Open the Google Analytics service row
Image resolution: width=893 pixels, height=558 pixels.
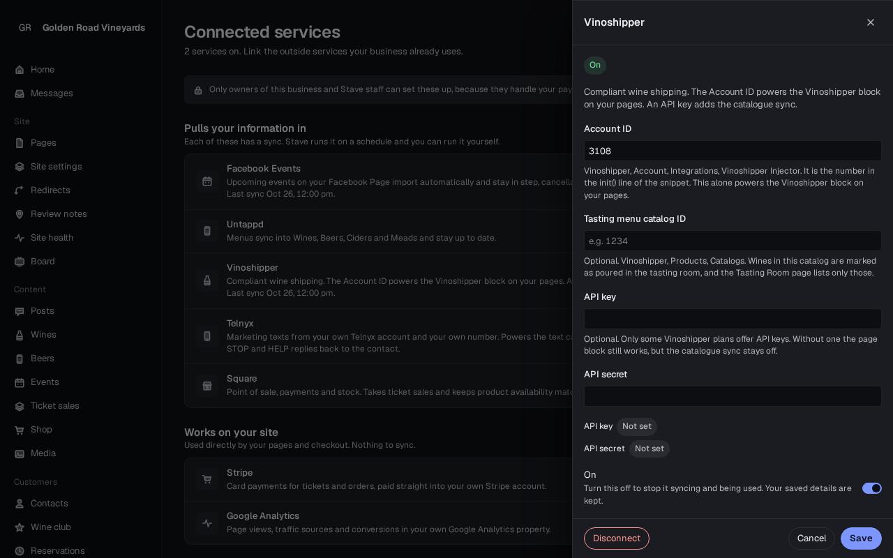click(x=378, y=522)
